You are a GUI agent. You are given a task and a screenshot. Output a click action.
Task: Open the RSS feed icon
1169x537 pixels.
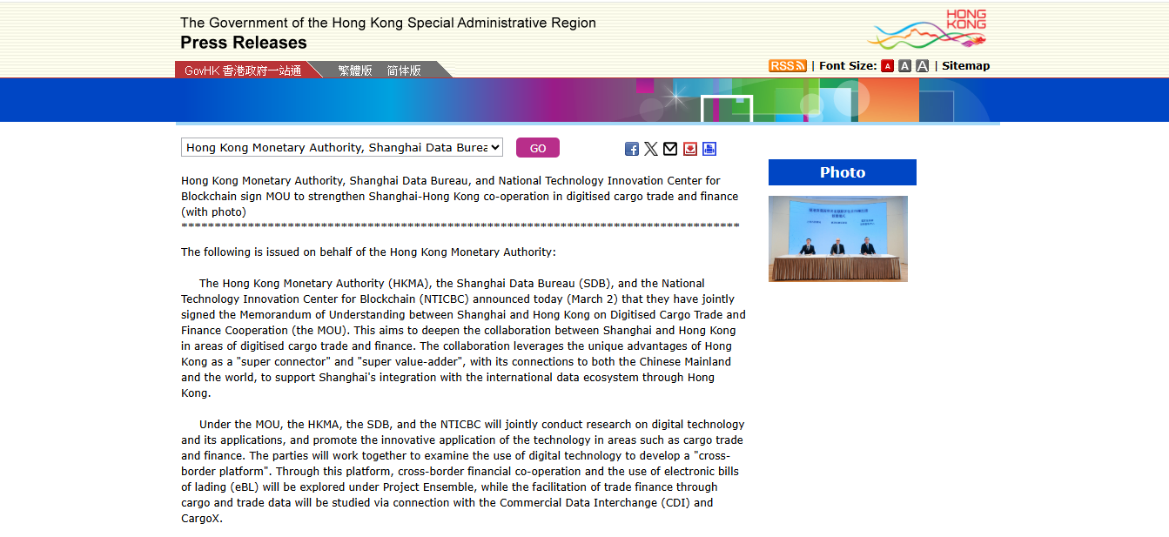[x=788, y=66]
